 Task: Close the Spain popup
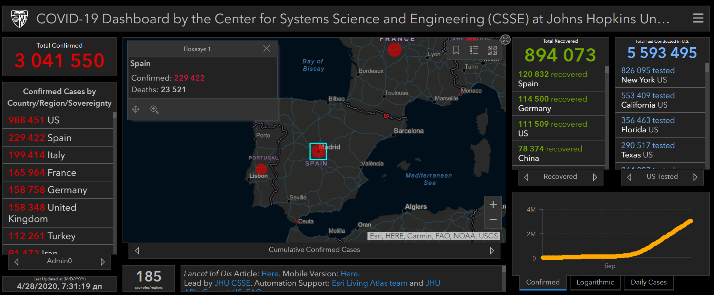(x=266, y=49)
